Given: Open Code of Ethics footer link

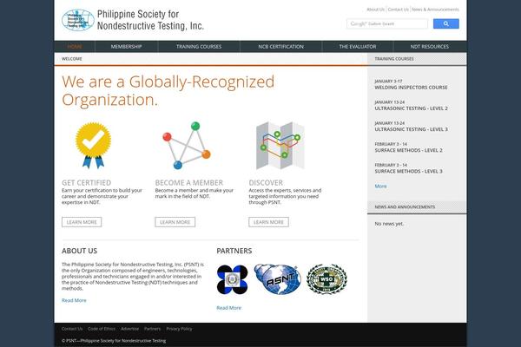Looking at the screenshot, I should point(102,329).
